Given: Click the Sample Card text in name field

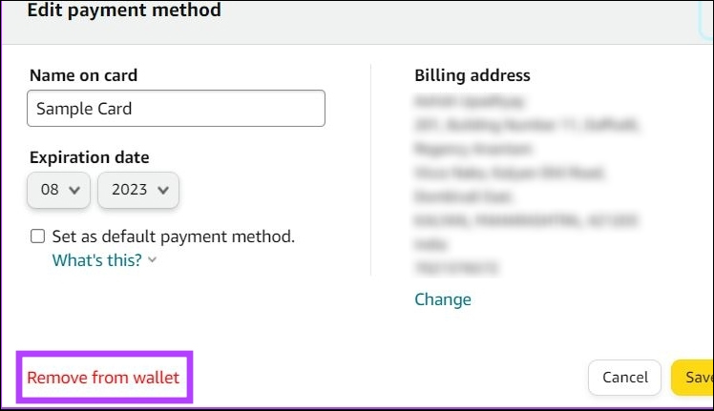Looking at the screenshot, I should (x=84, y=109).
